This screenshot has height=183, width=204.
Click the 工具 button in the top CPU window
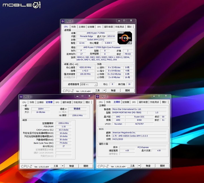(x=97, y=91)
